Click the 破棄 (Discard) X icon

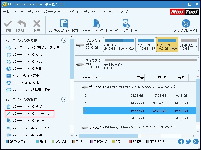tap(37, 24)
